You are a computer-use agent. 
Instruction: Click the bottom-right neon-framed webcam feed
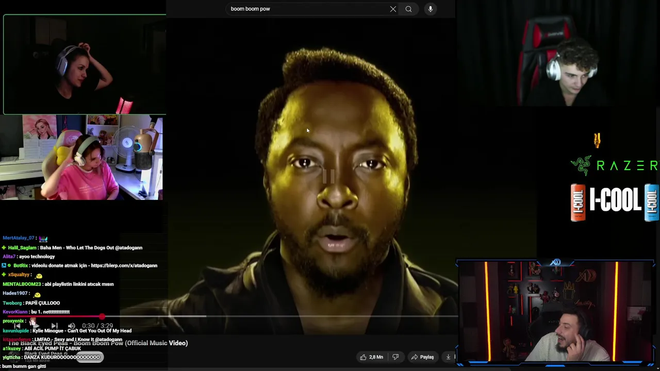[555, 313]
